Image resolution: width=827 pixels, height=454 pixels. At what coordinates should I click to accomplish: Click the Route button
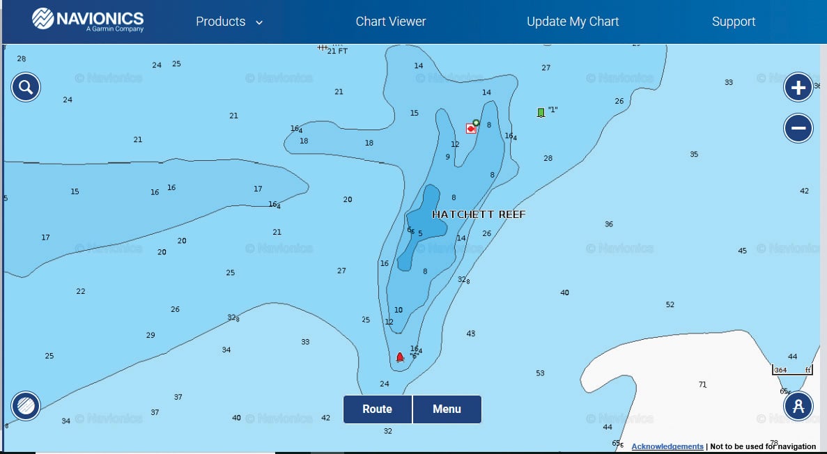[377, 409]
